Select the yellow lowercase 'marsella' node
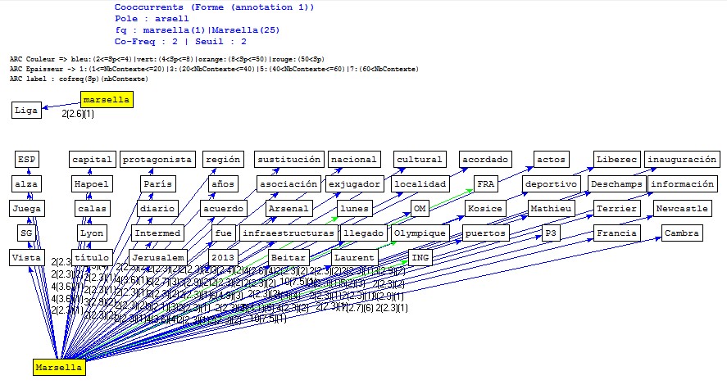 click(x=107, y=100)
